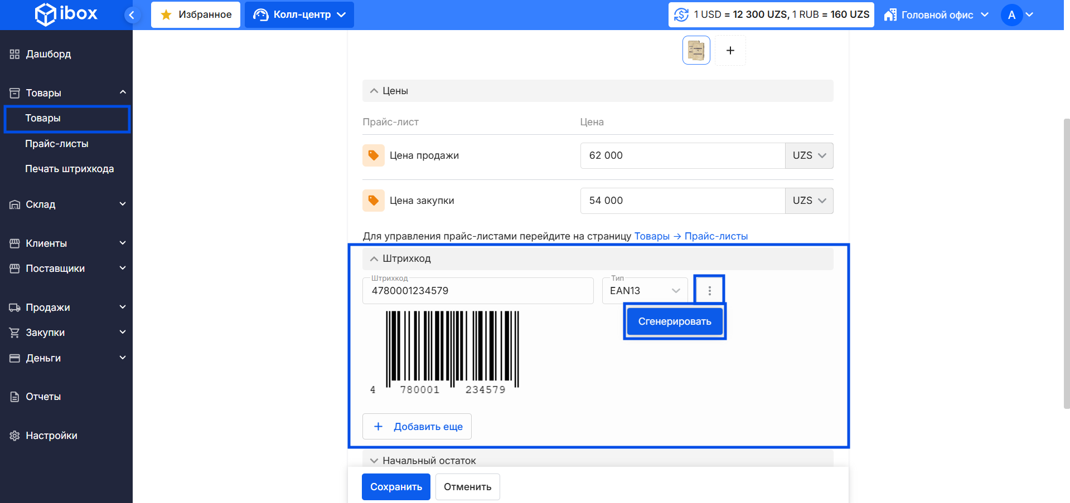Click the Настройки gear icon in sidebar
The height and width of the screenshot is (503, 1070).
pyautogui.click(x=15, y=436)
